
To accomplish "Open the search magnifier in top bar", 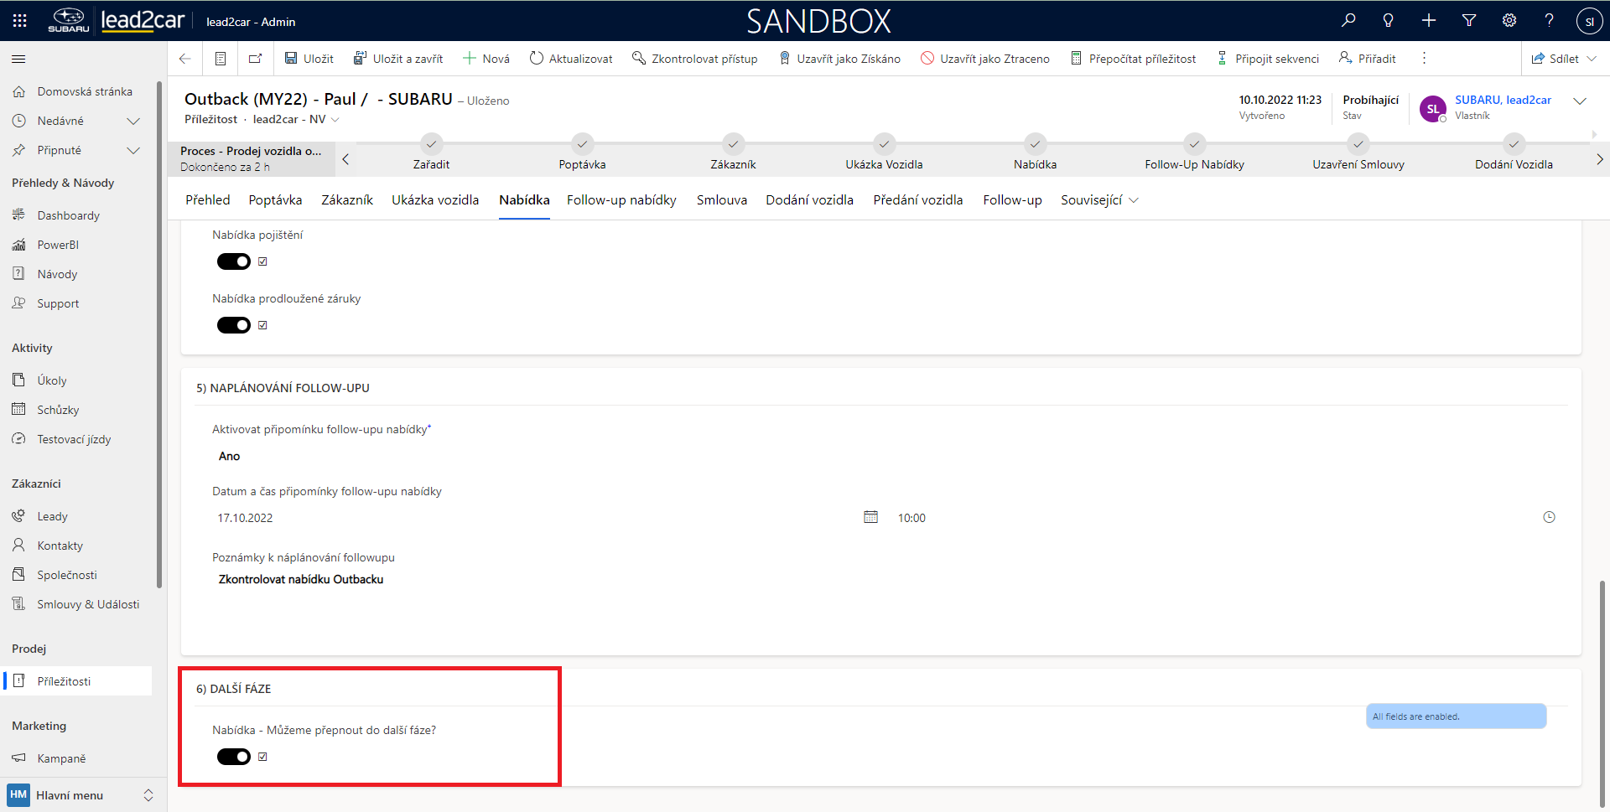I will [1348, 20].
